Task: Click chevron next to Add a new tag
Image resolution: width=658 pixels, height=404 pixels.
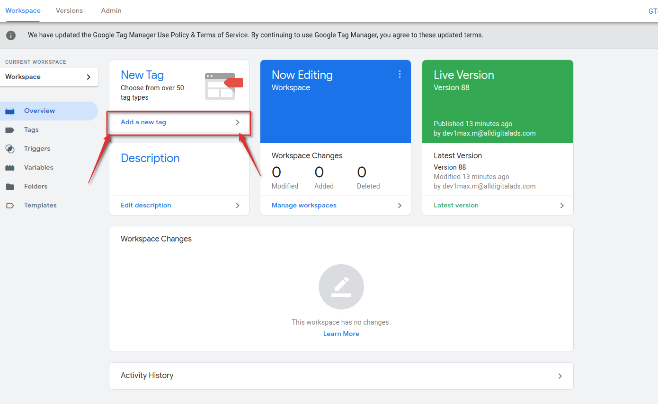Action: (x=238, y=122)
